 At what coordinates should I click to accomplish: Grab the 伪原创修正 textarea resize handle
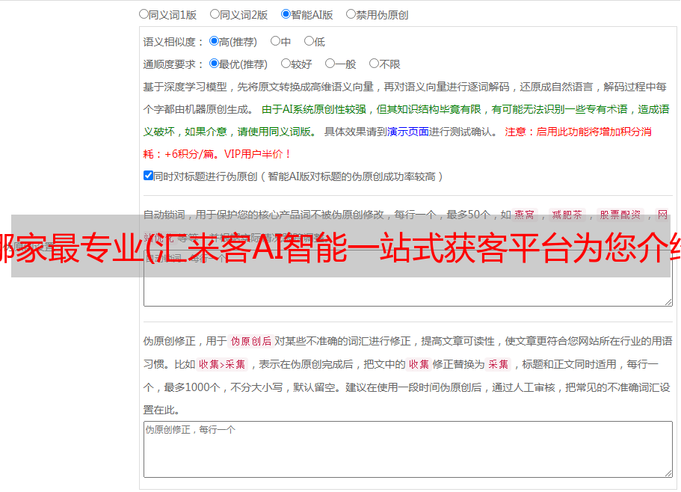668,473
